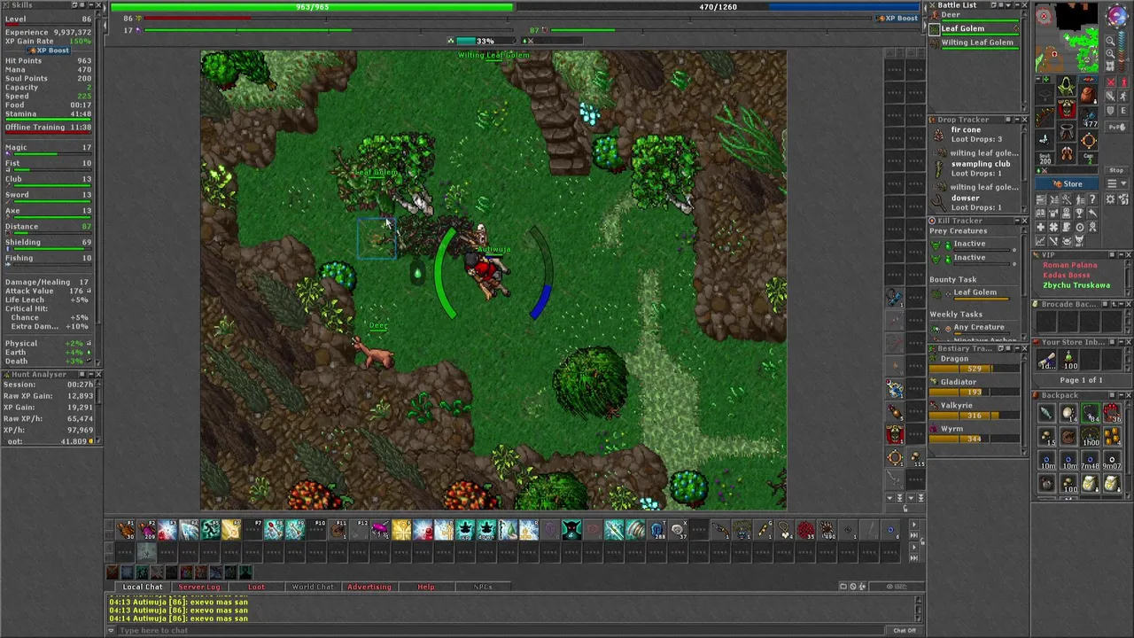The width and height of the screenshot is (1134, 638).
Task: Click the gold coins item in Backpack
Action: pyautogui.click(x=1112, y=436)
